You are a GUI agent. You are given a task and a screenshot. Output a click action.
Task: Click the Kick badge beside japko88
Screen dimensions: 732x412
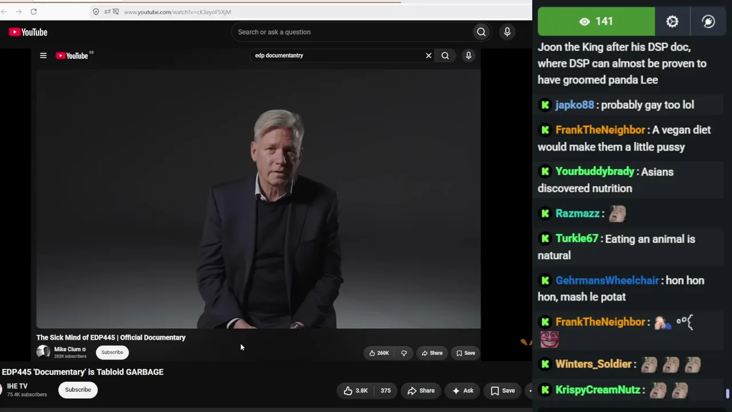click(x=545, y=105)
